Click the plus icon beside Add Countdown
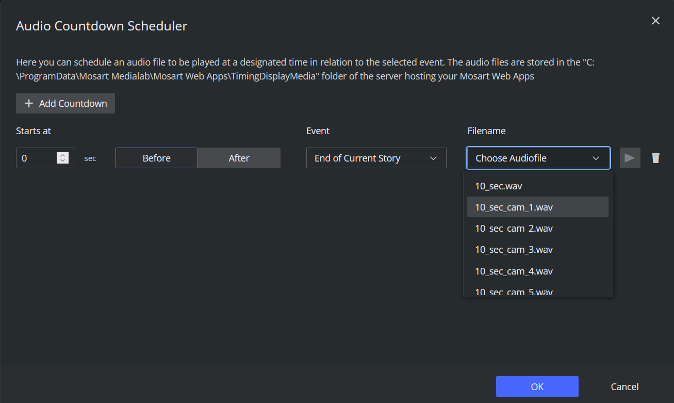Viewport: 674px width, 403px height. pyautogui.click(x=29, y=103)
